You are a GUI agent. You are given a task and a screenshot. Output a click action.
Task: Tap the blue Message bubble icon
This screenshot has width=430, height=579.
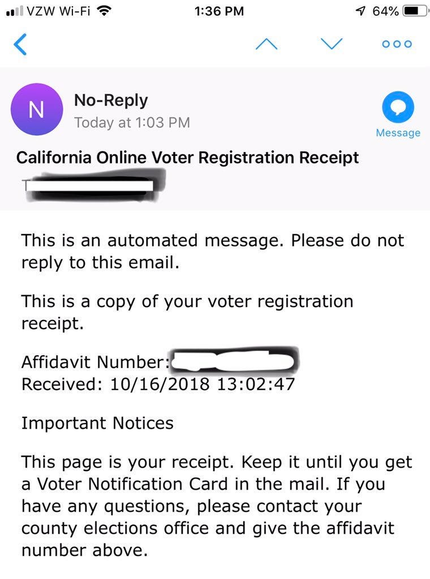(x=398, y=107)
